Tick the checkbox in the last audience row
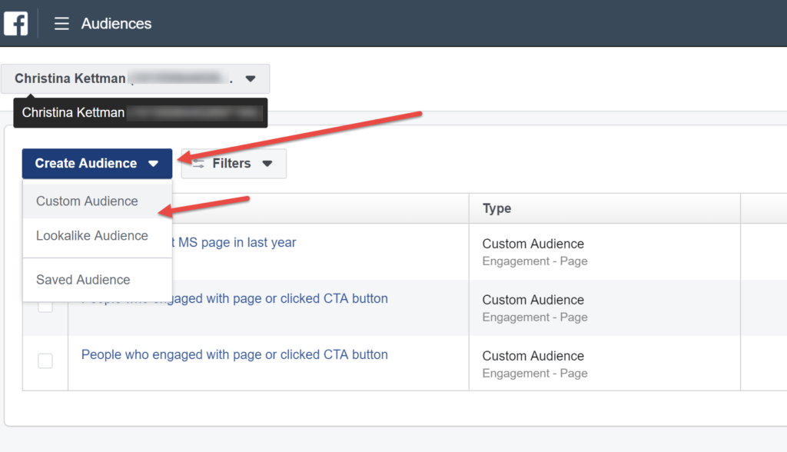 pos(45,361)
